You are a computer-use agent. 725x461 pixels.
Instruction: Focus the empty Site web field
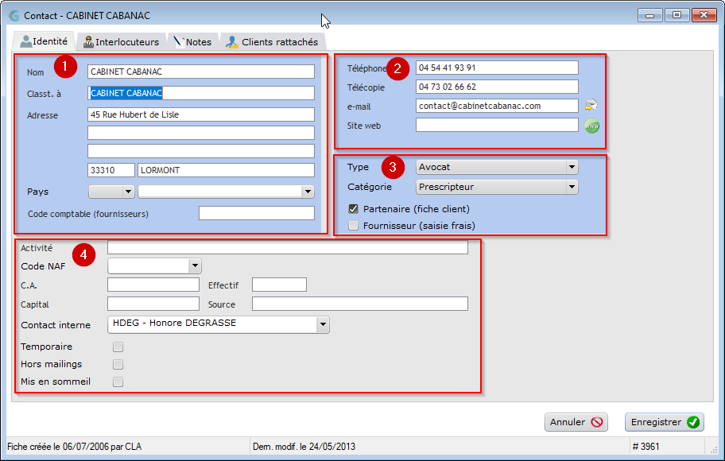[x=497, y=125]
